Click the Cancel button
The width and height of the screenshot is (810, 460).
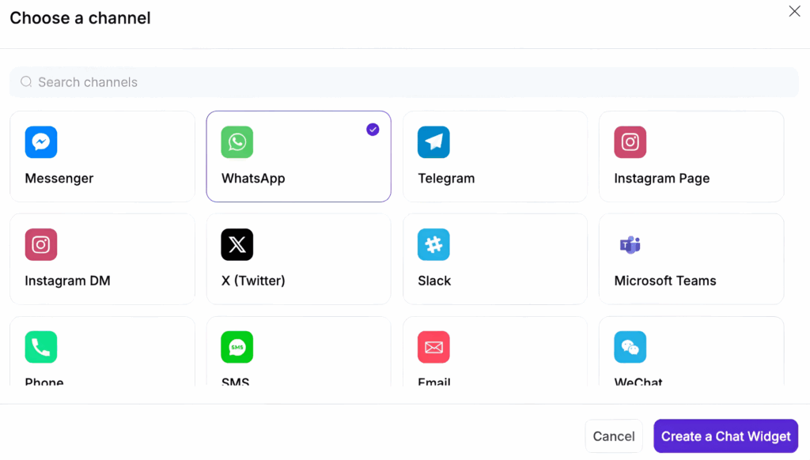point(614,435)
